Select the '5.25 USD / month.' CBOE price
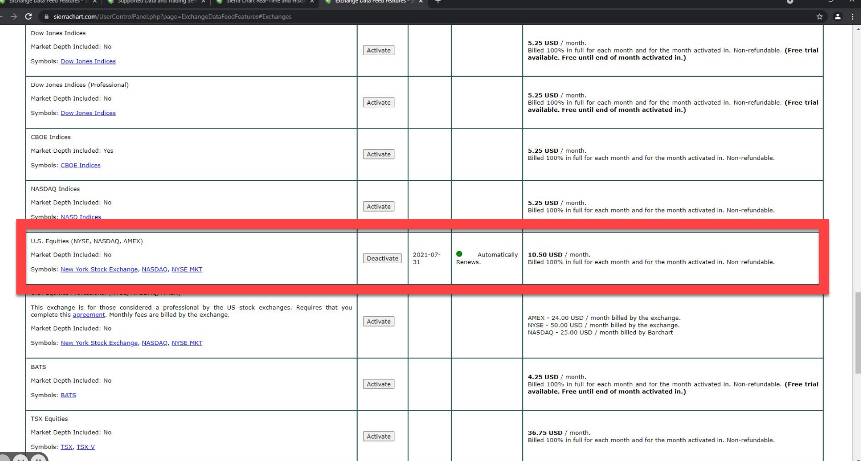This screenshot has height=461, width=861. (557, 151)
